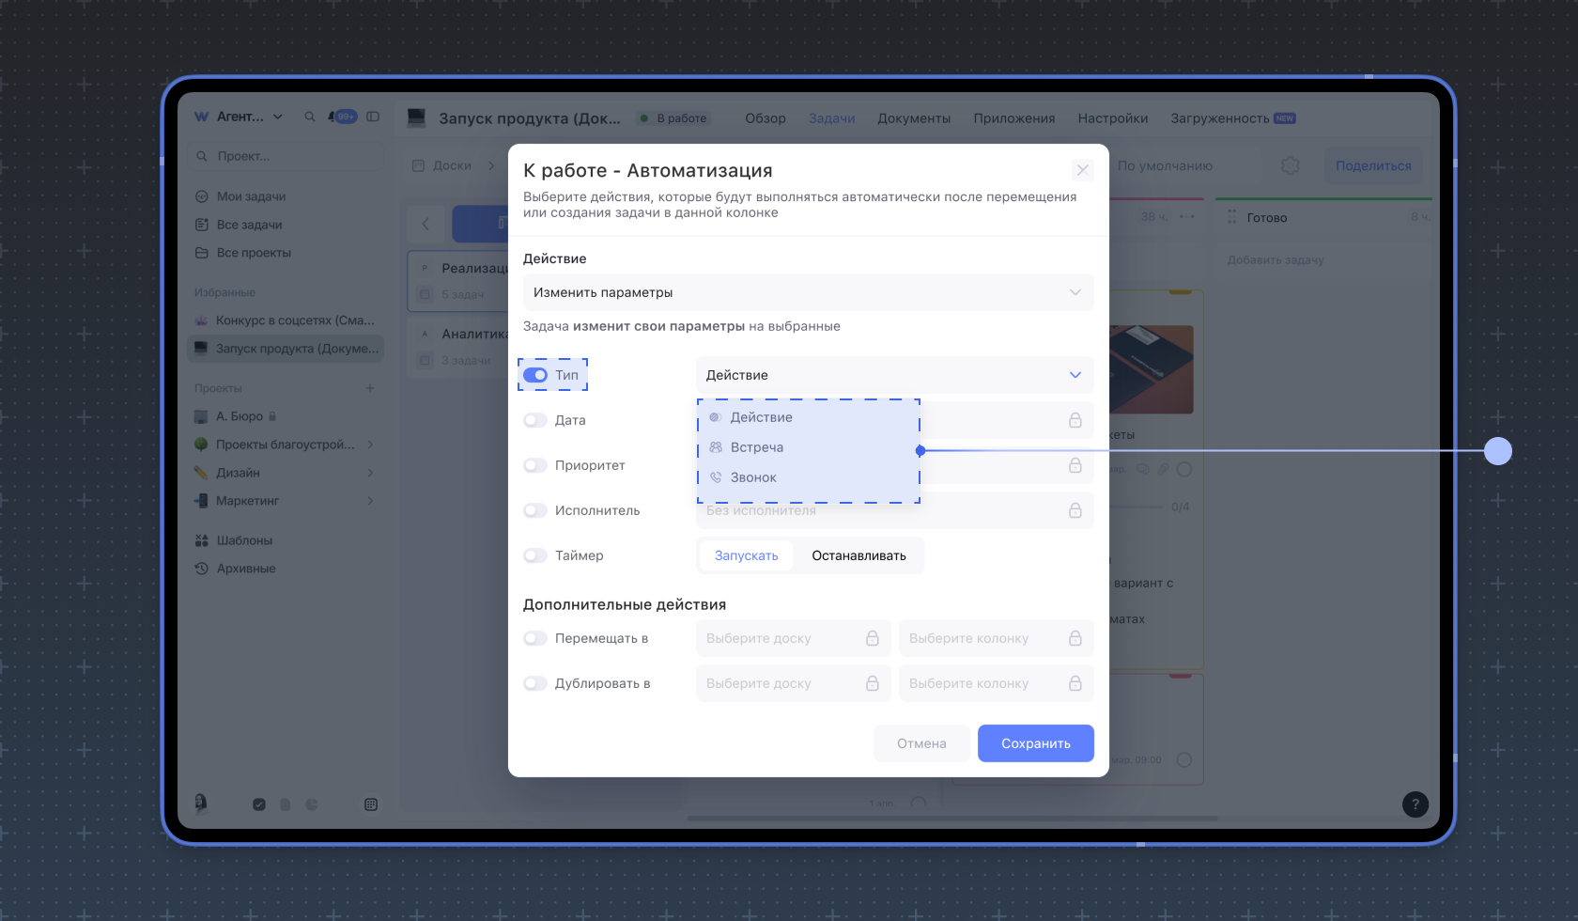Turn on the Приоритет toggle
This screenshot has width=1578, height=921.
point(535,465)
